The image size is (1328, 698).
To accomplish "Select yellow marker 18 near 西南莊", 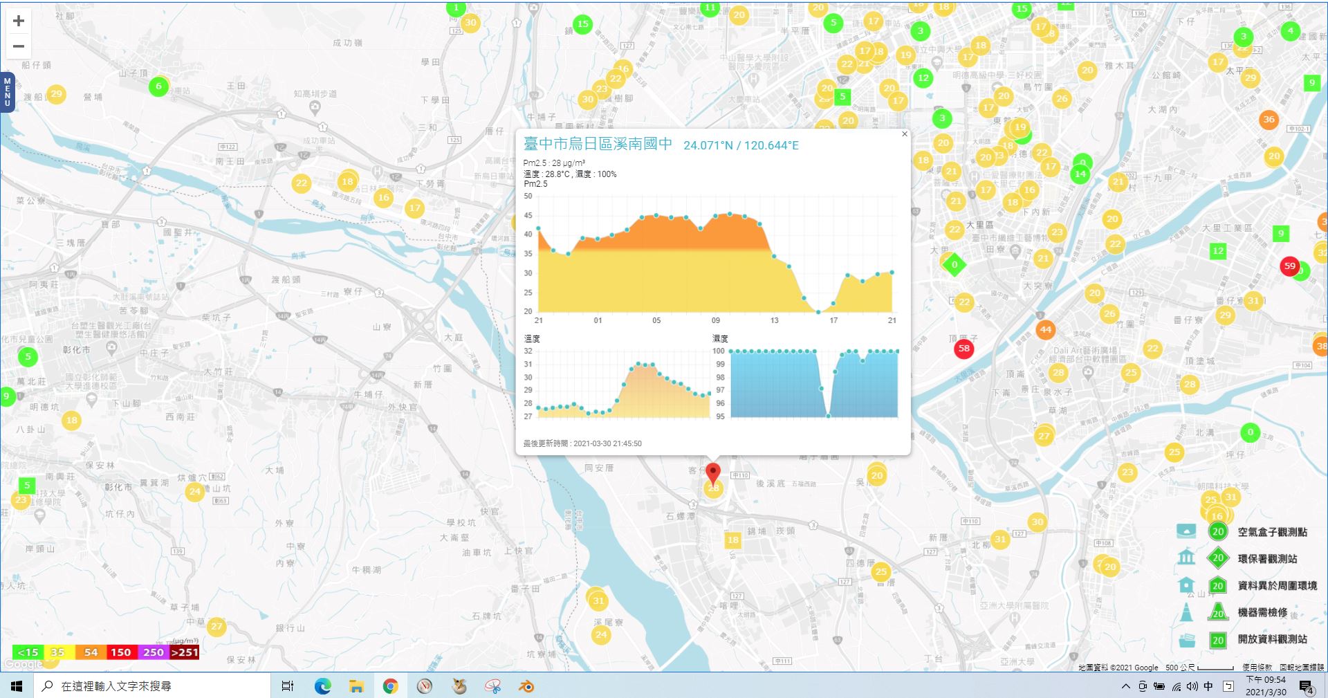I will pyautogui.click(x=71, y=420).
